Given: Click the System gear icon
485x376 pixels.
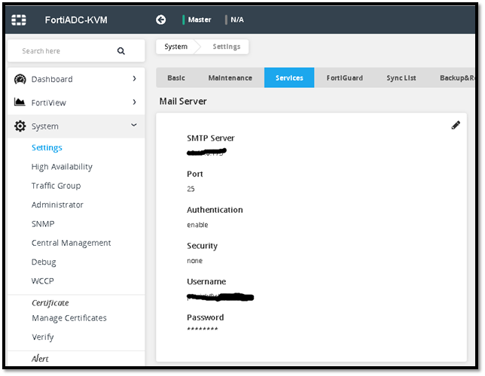Looking at the screenshot, I should (20, 126).
